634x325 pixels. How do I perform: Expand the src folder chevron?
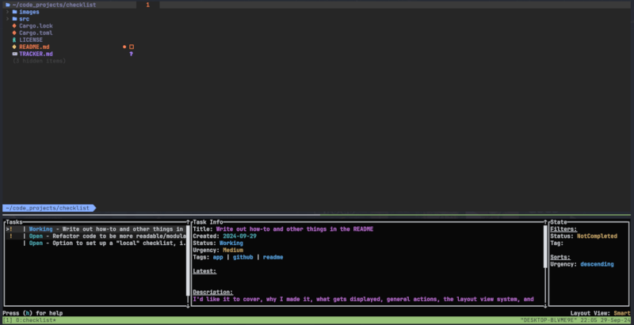(7, 19)
